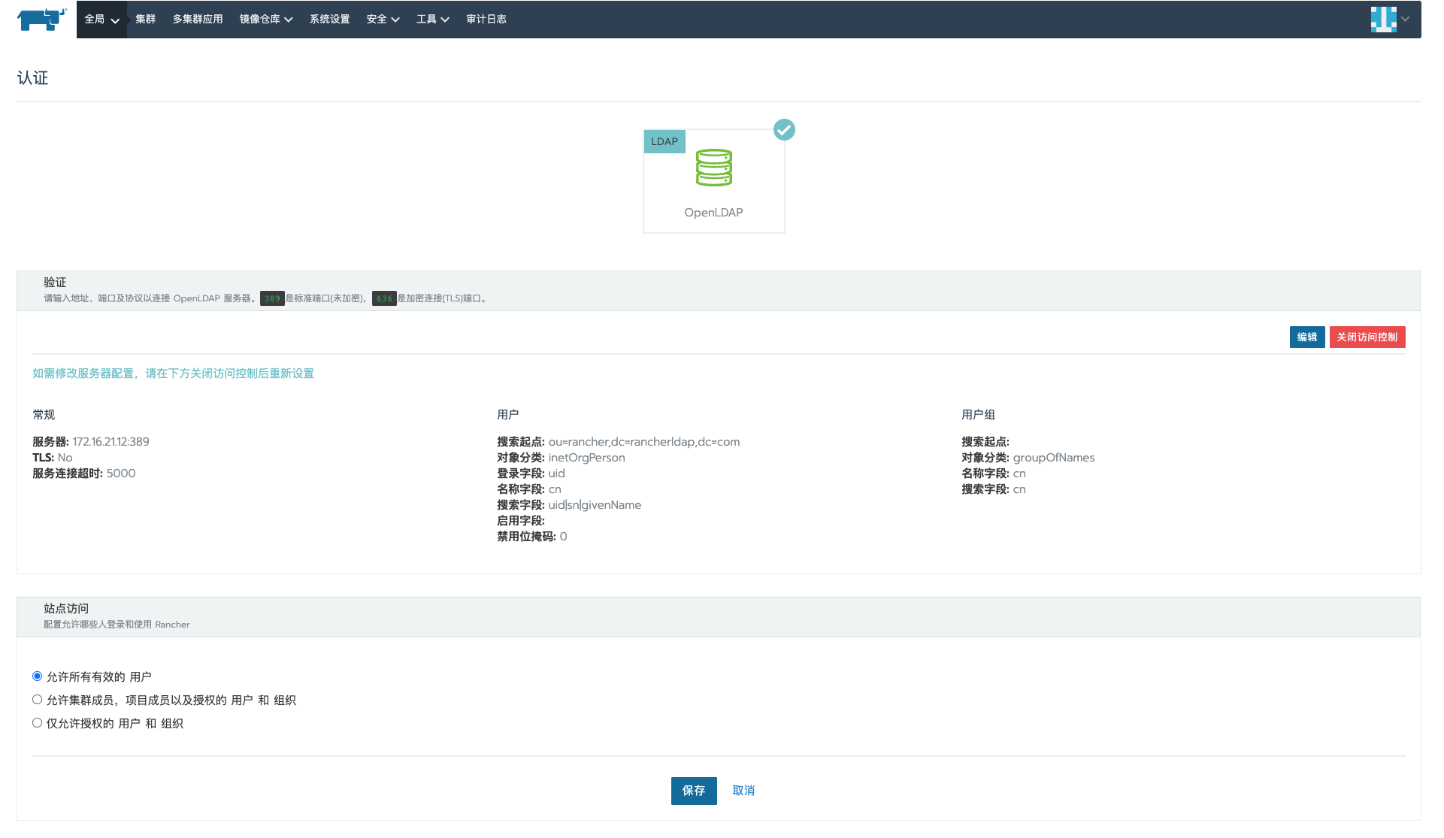This screenshot has width=1444, height=838.
Task: Click the active checkmark badge on OpenLDAP
Action: pyautogui.click(x=784, y=130)
